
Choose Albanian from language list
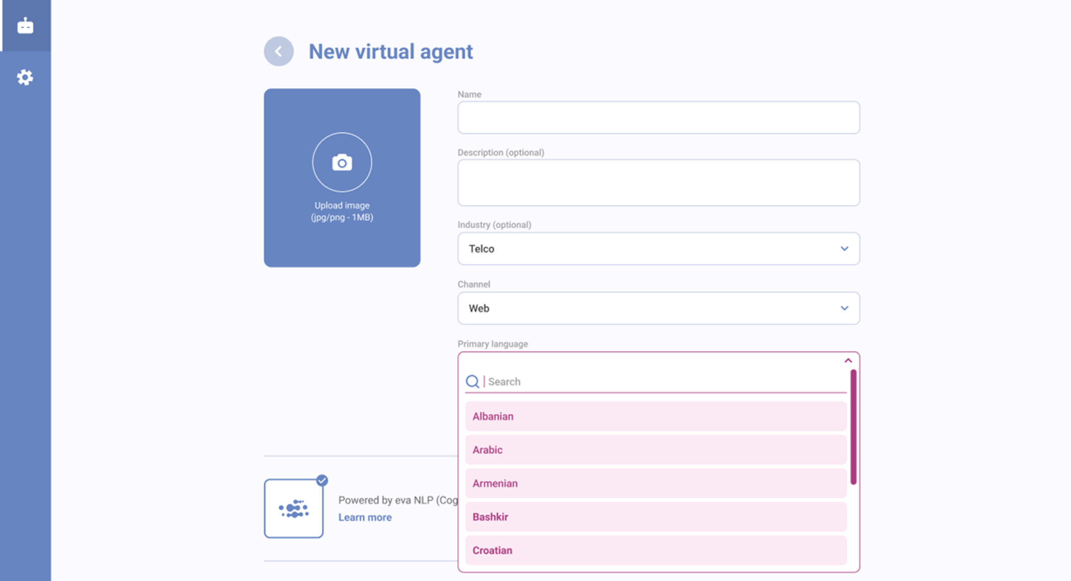656,416
